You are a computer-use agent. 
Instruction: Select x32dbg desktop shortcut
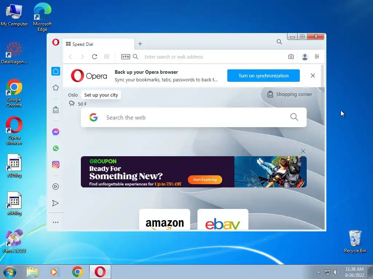[14, 166]
